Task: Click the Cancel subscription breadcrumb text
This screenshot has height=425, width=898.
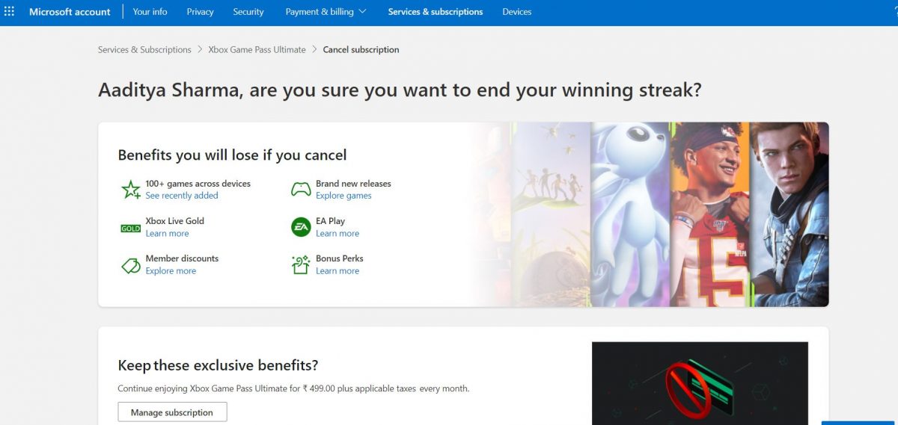Action: click(361, 49)
